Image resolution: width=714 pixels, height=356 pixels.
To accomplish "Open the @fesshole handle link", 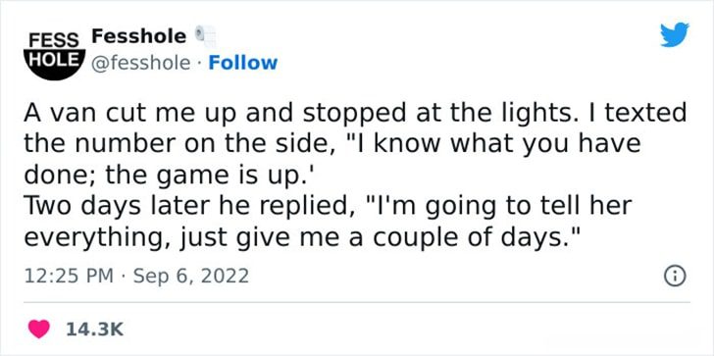I will point(141,64).
